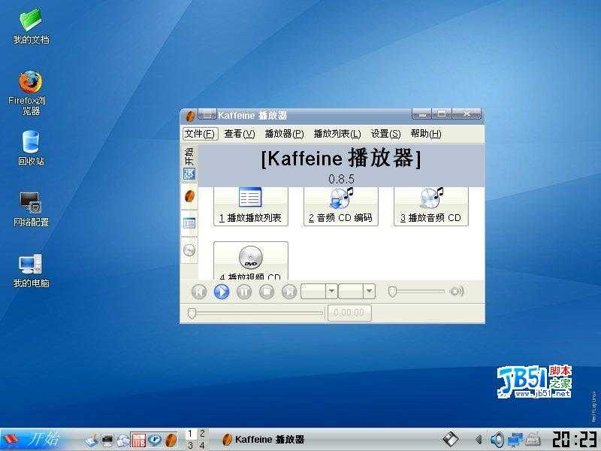Switch to virtual desktop 1 in pager
The height and width of the screenshot is (451, 601).
(x=190, y=434)
